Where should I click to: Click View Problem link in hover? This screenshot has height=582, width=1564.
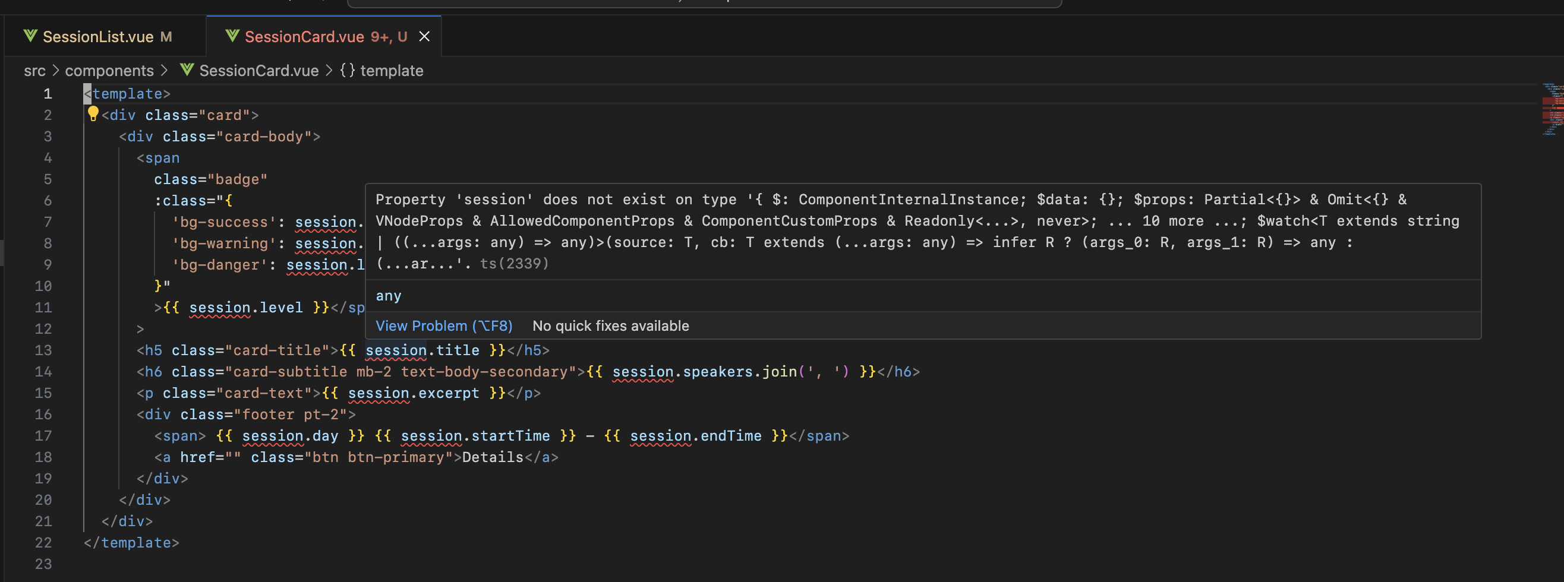(444, 326)
